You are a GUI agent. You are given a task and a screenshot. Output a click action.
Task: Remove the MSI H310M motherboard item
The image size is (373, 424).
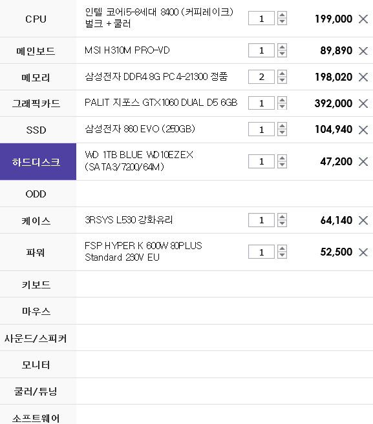pyautogui.click(x=363, y=50)
